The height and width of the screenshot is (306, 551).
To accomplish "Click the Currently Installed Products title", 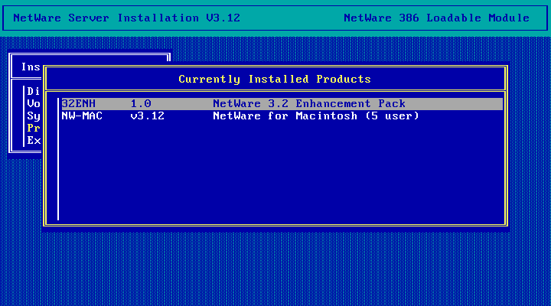I will (275, 79).
